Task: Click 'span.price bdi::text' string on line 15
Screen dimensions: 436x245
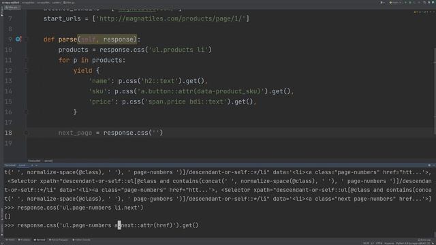Action: pos(186,101)
